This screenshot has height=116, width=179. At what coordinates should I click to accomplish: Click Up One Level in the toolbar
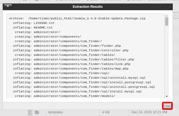coord(68,0)
